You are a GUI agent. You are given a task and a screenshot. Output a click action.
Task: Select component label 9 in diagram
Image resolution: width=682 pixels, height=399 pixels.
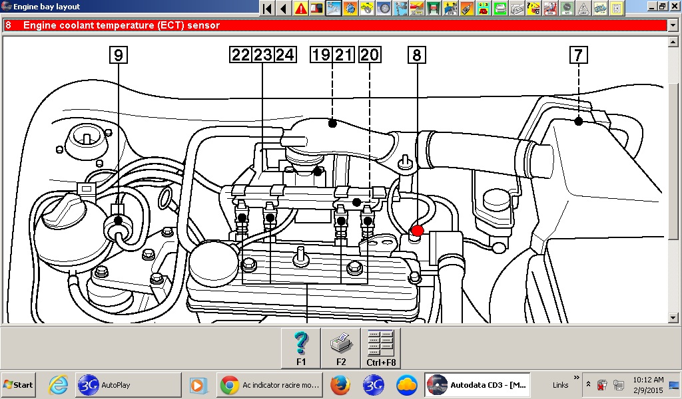click(x=119, y=55)
